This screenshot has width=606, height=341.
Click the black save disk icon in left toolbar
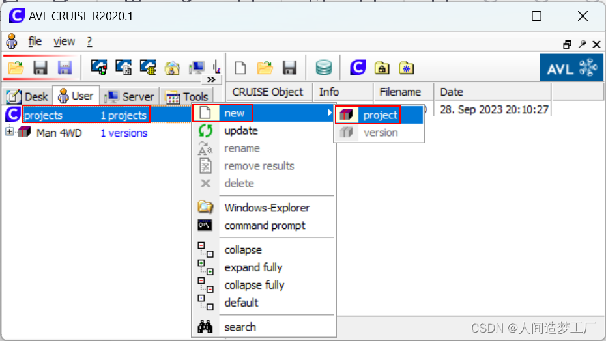40,68
